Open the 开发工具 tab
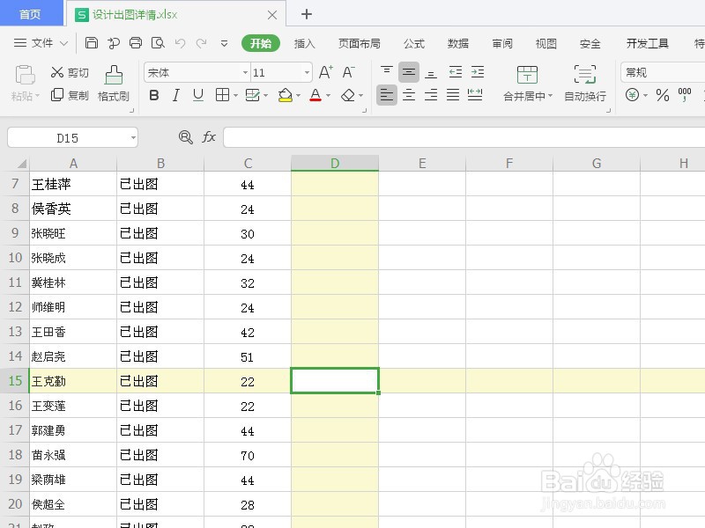705x528 pixels. point(648,43)
